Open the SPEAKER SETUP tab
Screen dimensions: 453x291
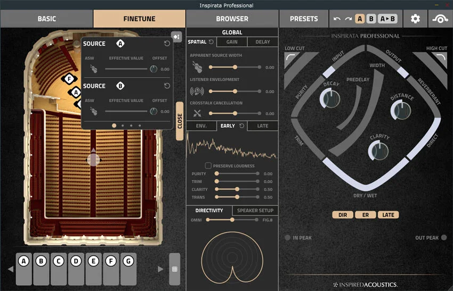255,211
